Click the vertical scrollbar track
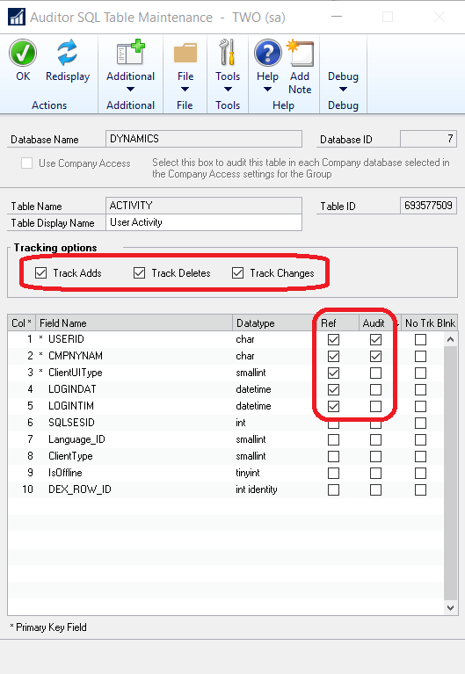Viewport: 465px width, 674px height. 450,473
